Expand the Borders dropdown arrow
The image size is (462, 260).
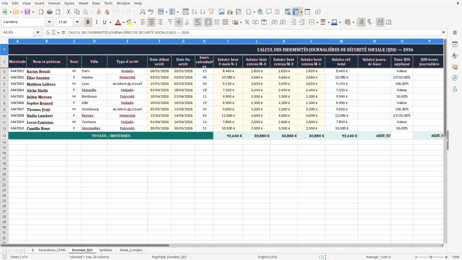[x=317, y=22]
